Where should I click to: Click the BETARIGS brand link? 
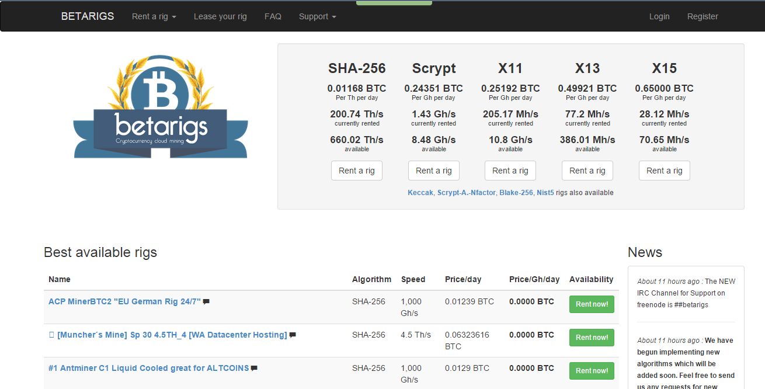[x=88, y=16]
